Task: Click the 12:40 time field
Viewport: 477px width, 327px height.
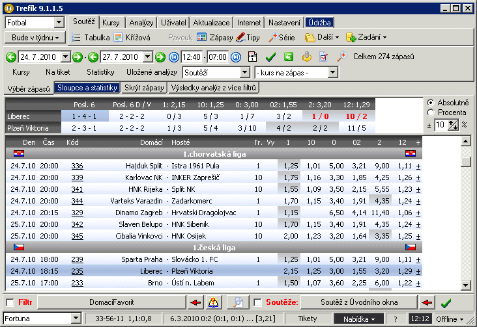Action: coord(192,57)
